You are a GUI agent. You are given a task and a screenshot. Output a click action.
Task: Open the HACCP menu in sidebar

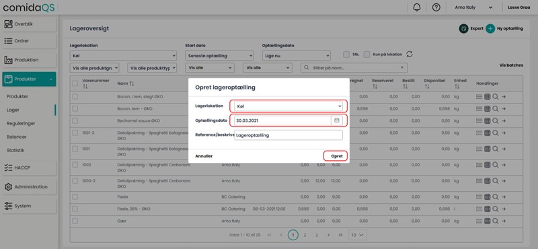[29, 168]
